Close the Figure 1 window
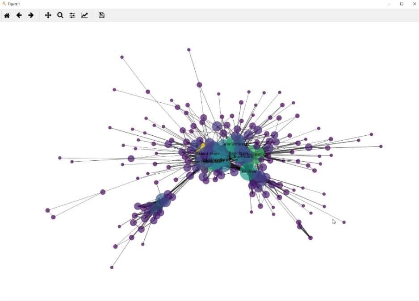The width and height of the screenshot is (419, 301). (414, 4)
